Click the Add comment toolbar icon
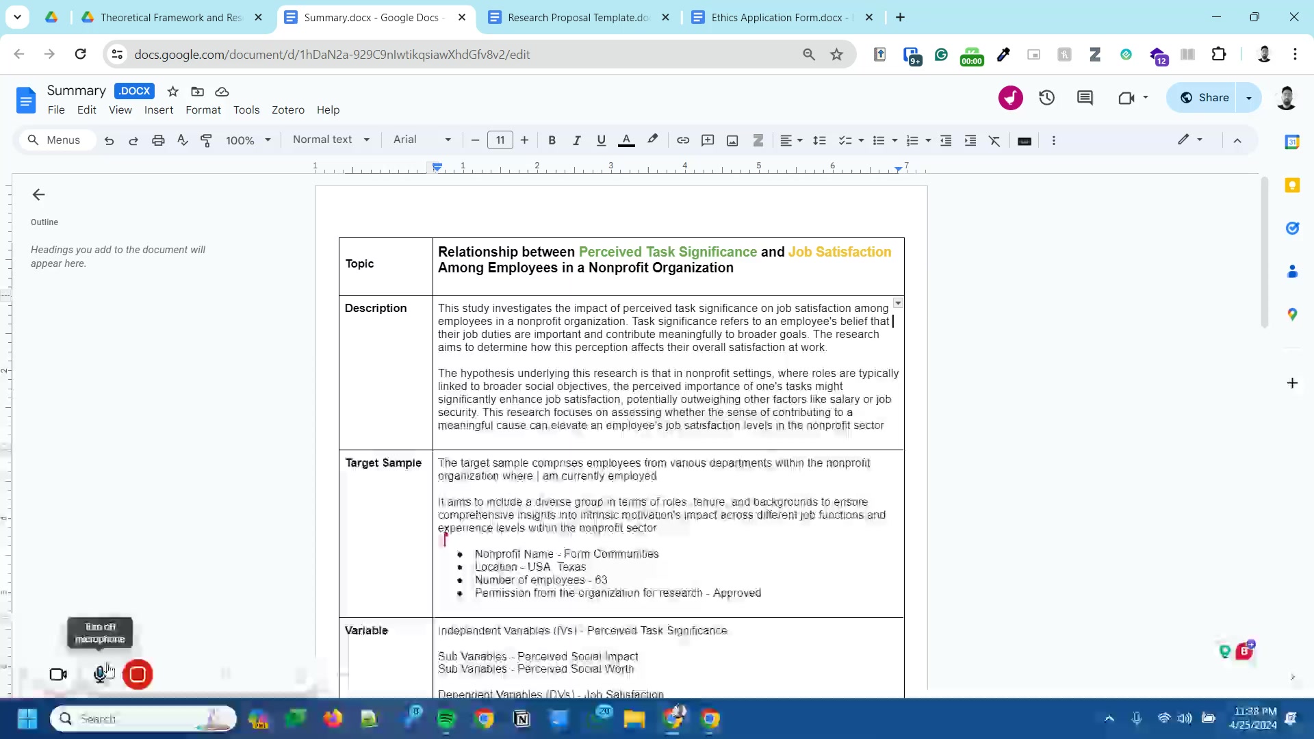Image resolution: width=1314 pixels, height=739 pixels. [708, 140]
